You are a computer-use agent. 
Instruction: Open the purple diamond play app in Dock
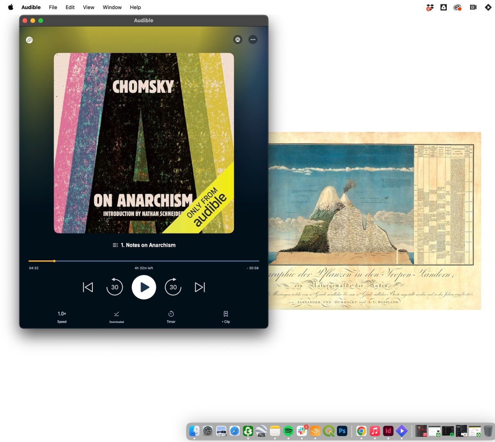[x=402, y=431]
